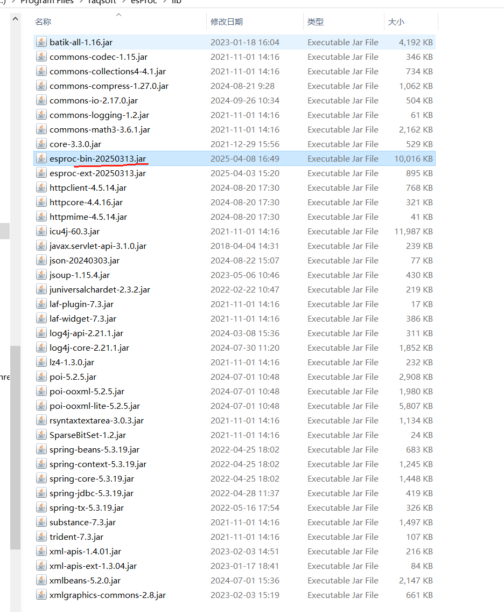
Task: Click the date 2023-01-17 18:41
Action: pos(245,566)
